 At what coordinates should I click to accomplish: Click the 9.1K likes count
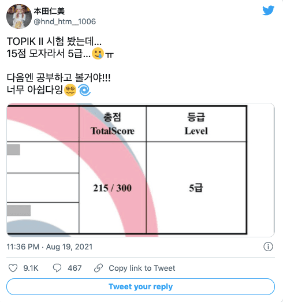click(31, 268)
